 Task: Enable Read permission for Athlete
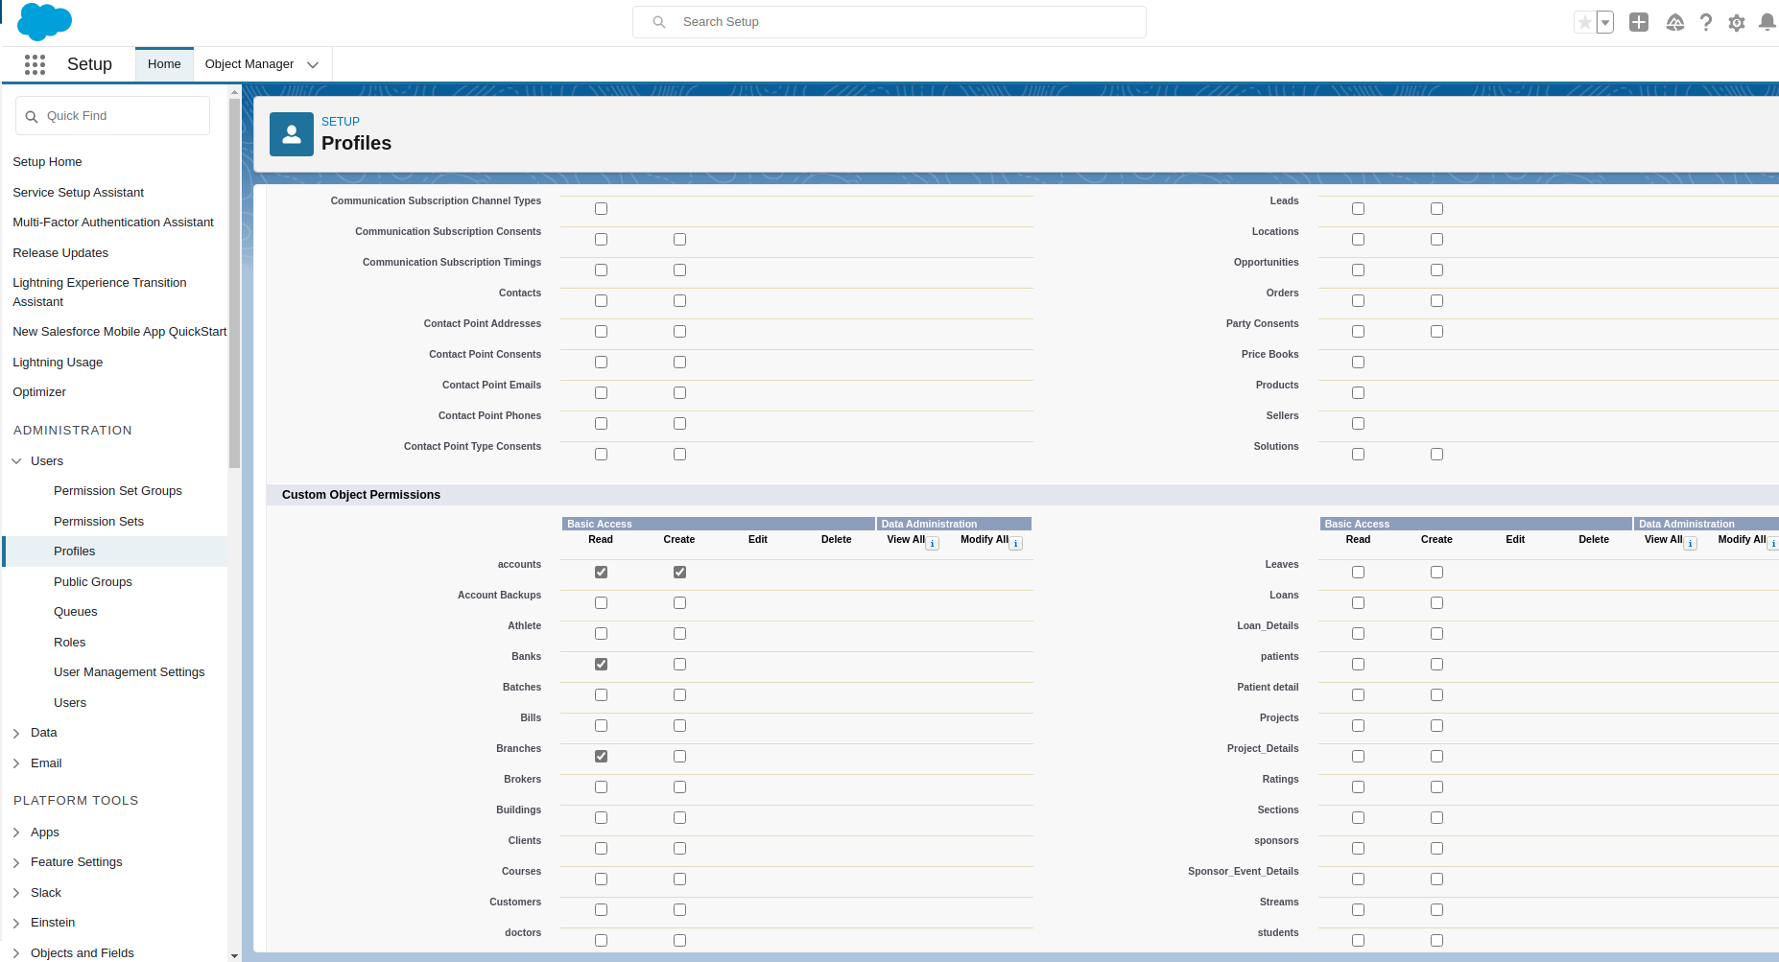pos(601,634)
